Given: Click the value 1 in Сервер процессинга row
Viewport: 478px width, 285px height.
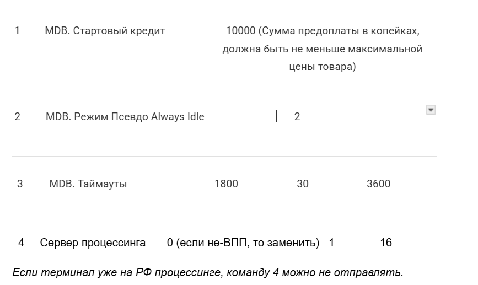Looking at the screenshot, I should coord(332,243).
